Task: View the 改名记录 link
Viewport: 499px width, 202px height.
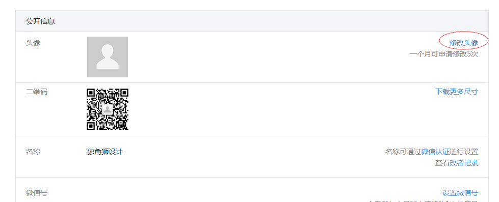Action: [464, 163]
